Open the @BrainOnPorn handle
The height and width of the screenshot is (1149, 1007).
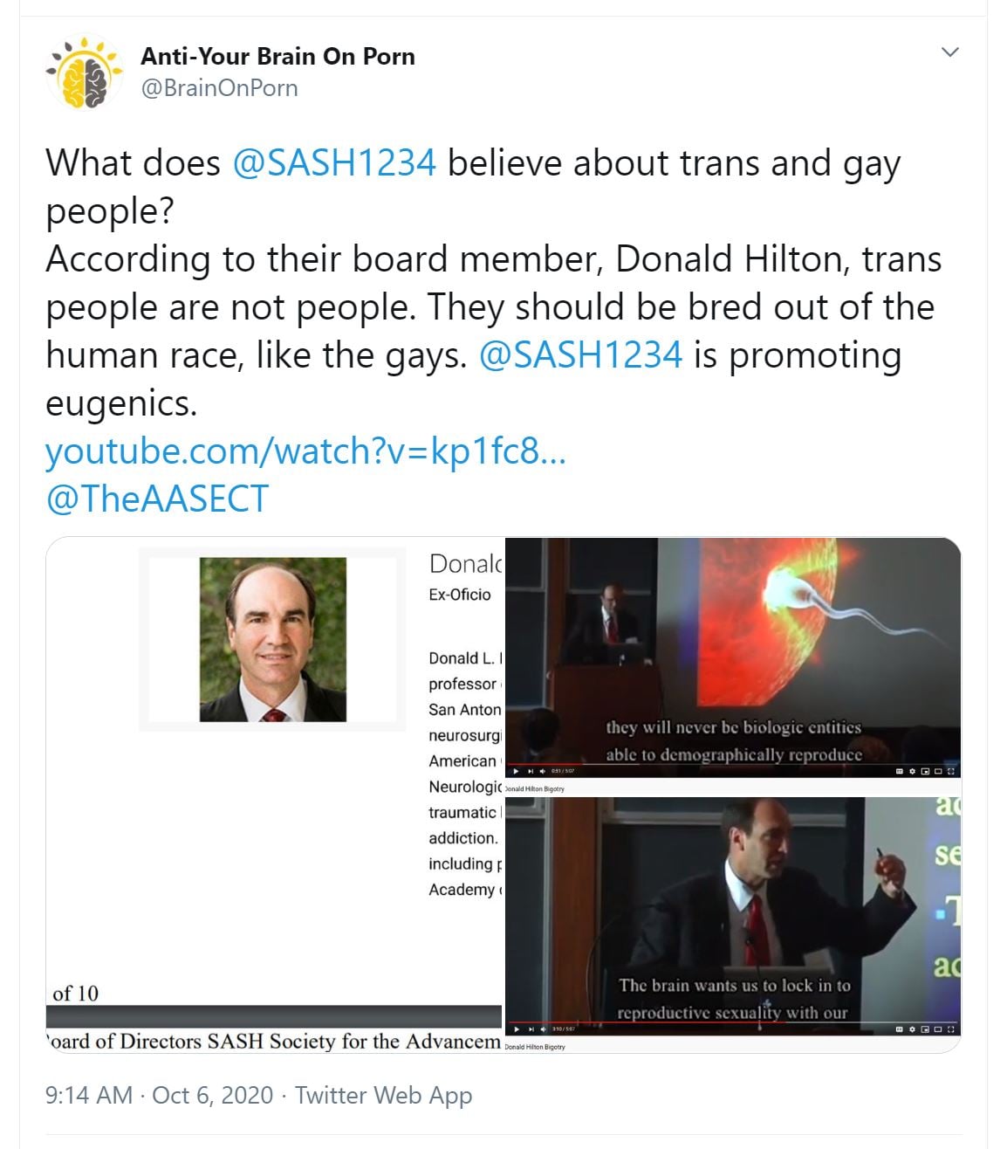pos(219,88)
